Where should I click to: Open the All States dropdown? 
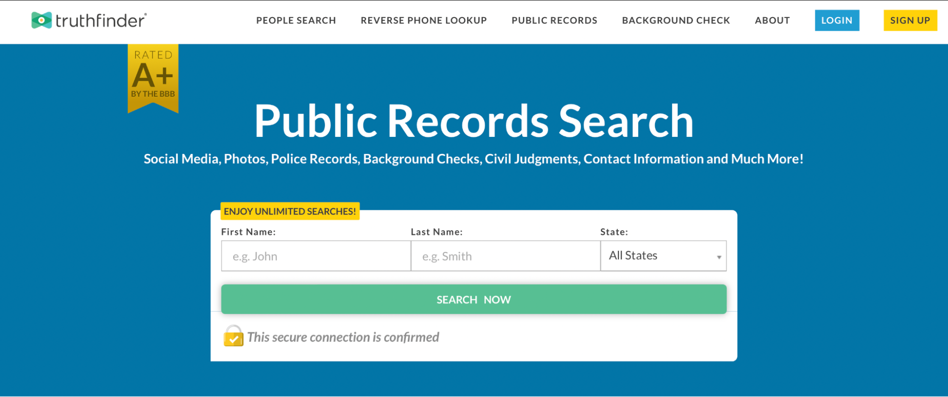(x=663, y=256)
